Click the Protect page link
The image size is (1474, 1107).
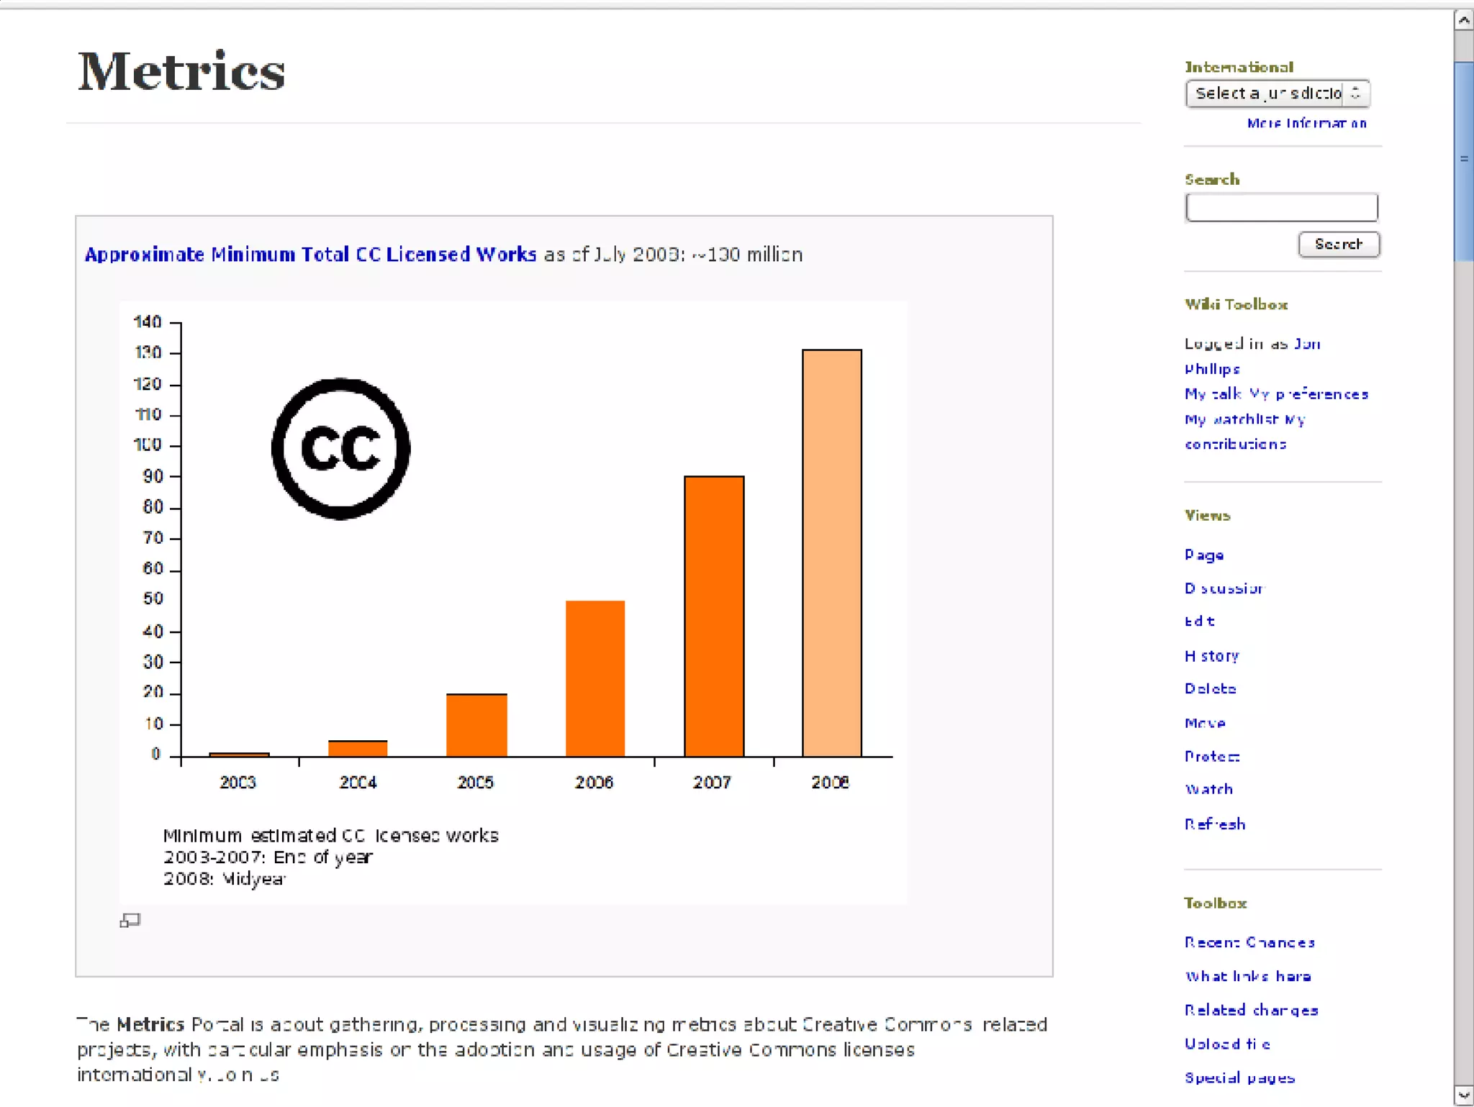1212,757
